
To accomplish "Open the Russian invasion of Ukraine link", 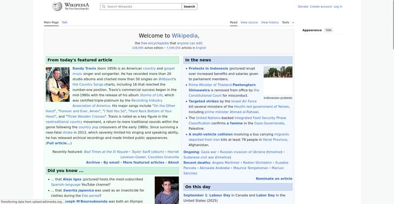I will (x=242, y=152).
